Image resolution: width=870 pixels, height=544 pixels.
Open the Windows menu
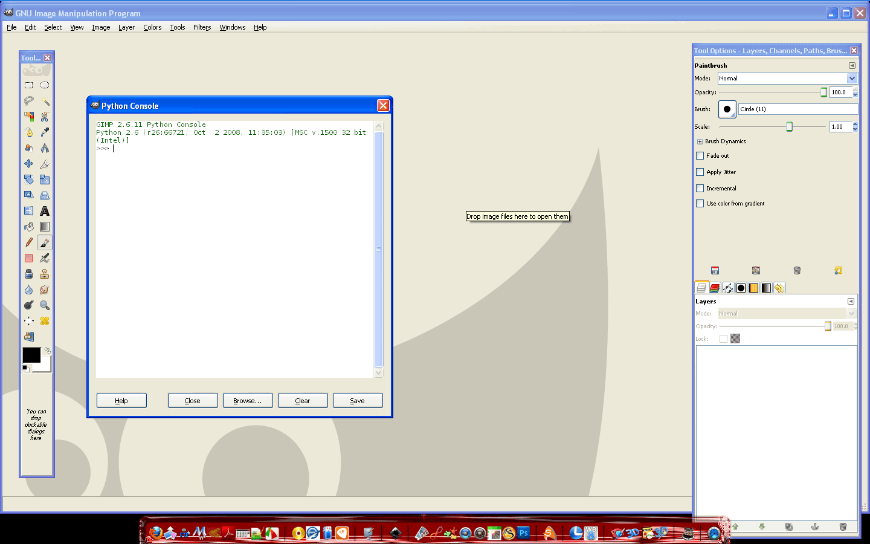point(233,27)
